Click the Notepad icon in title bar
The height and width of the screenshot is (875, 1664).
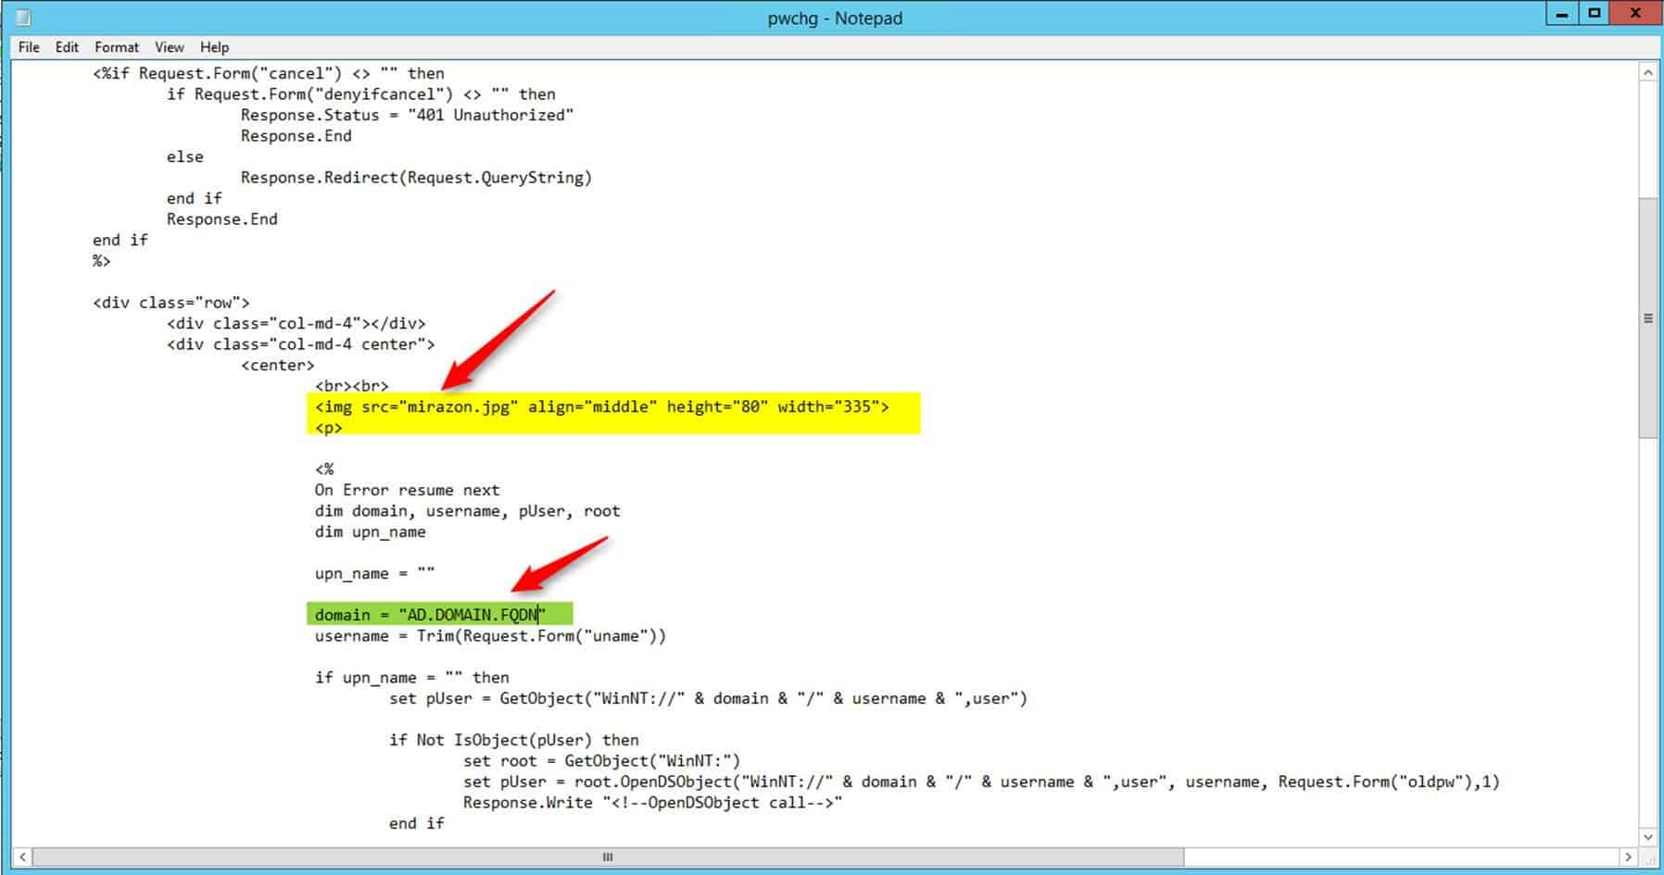(23, 18)
